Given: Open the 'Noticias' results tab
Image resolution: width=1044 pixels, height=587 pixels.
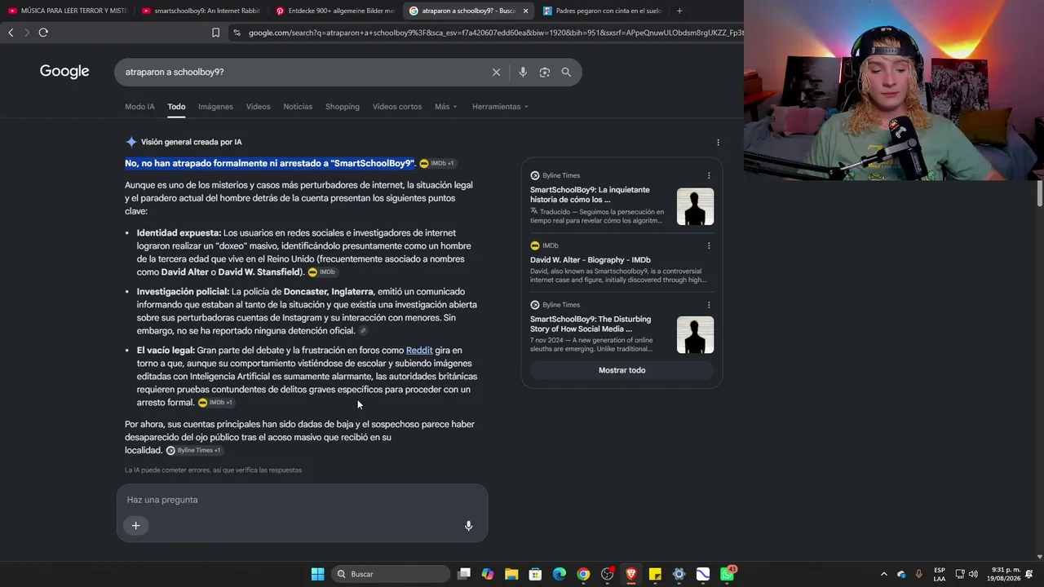Looking at the screenshot, I should tap(298, 107).
